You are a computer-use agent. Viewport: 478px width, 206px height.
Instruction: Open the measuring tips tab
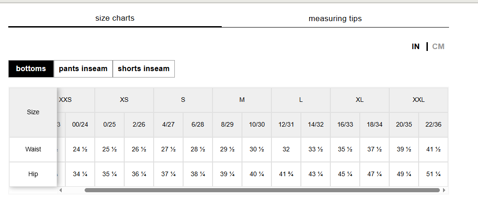(335, 18)
